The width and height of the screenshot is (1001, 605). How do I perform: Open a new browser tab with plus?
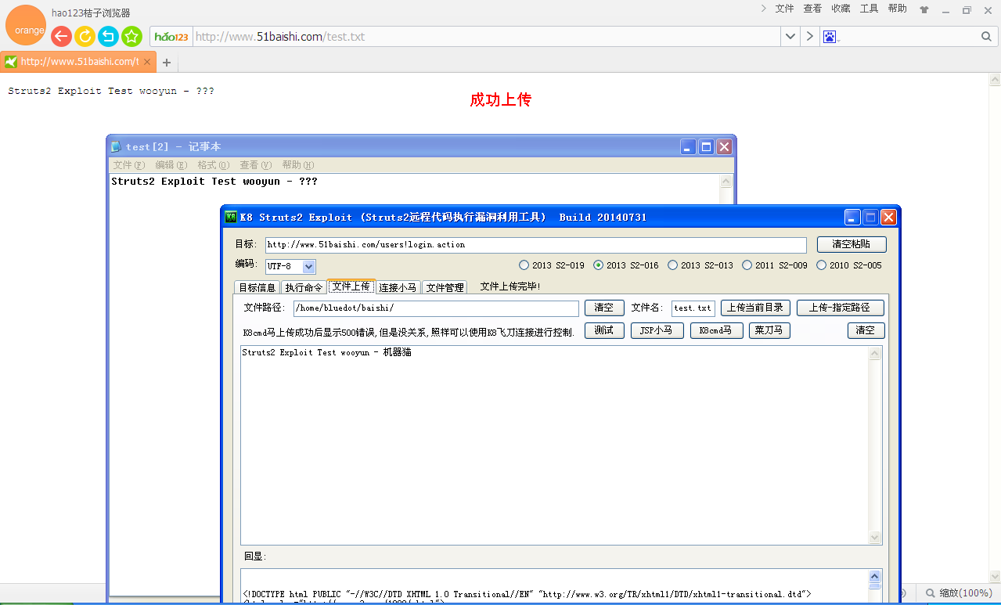tap(166, 63)
